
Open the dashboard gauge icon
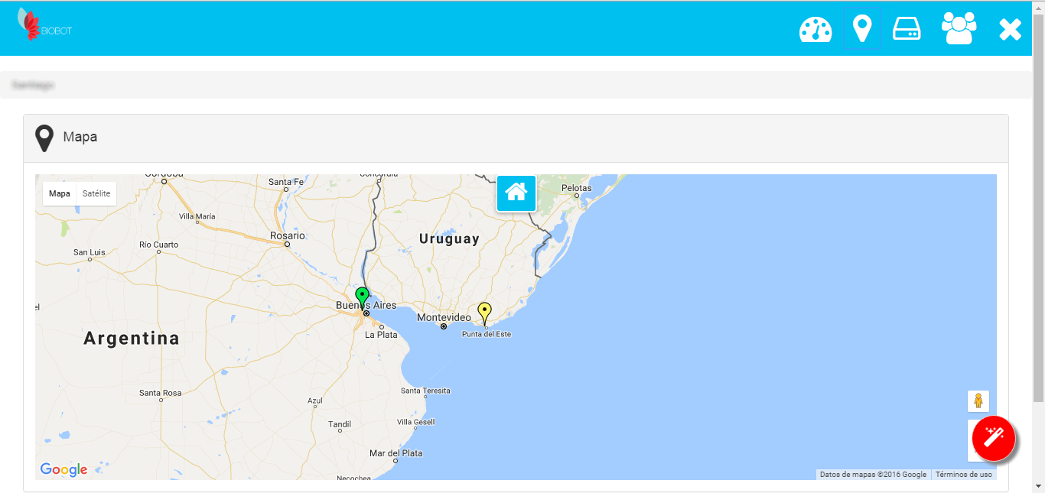[815, 30]
